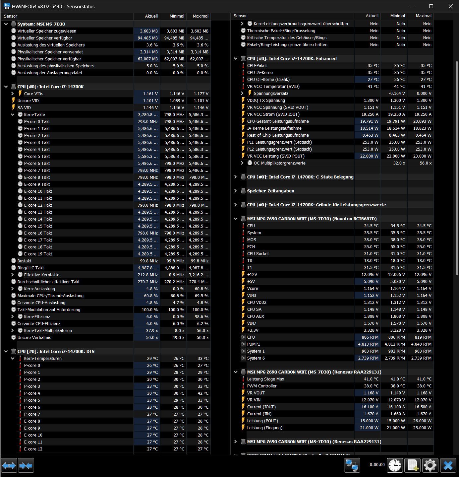Image resolution: width=459 pixels, height=477 pixels.
Task: Click the collapse columns arrows button
Action: 26,466
